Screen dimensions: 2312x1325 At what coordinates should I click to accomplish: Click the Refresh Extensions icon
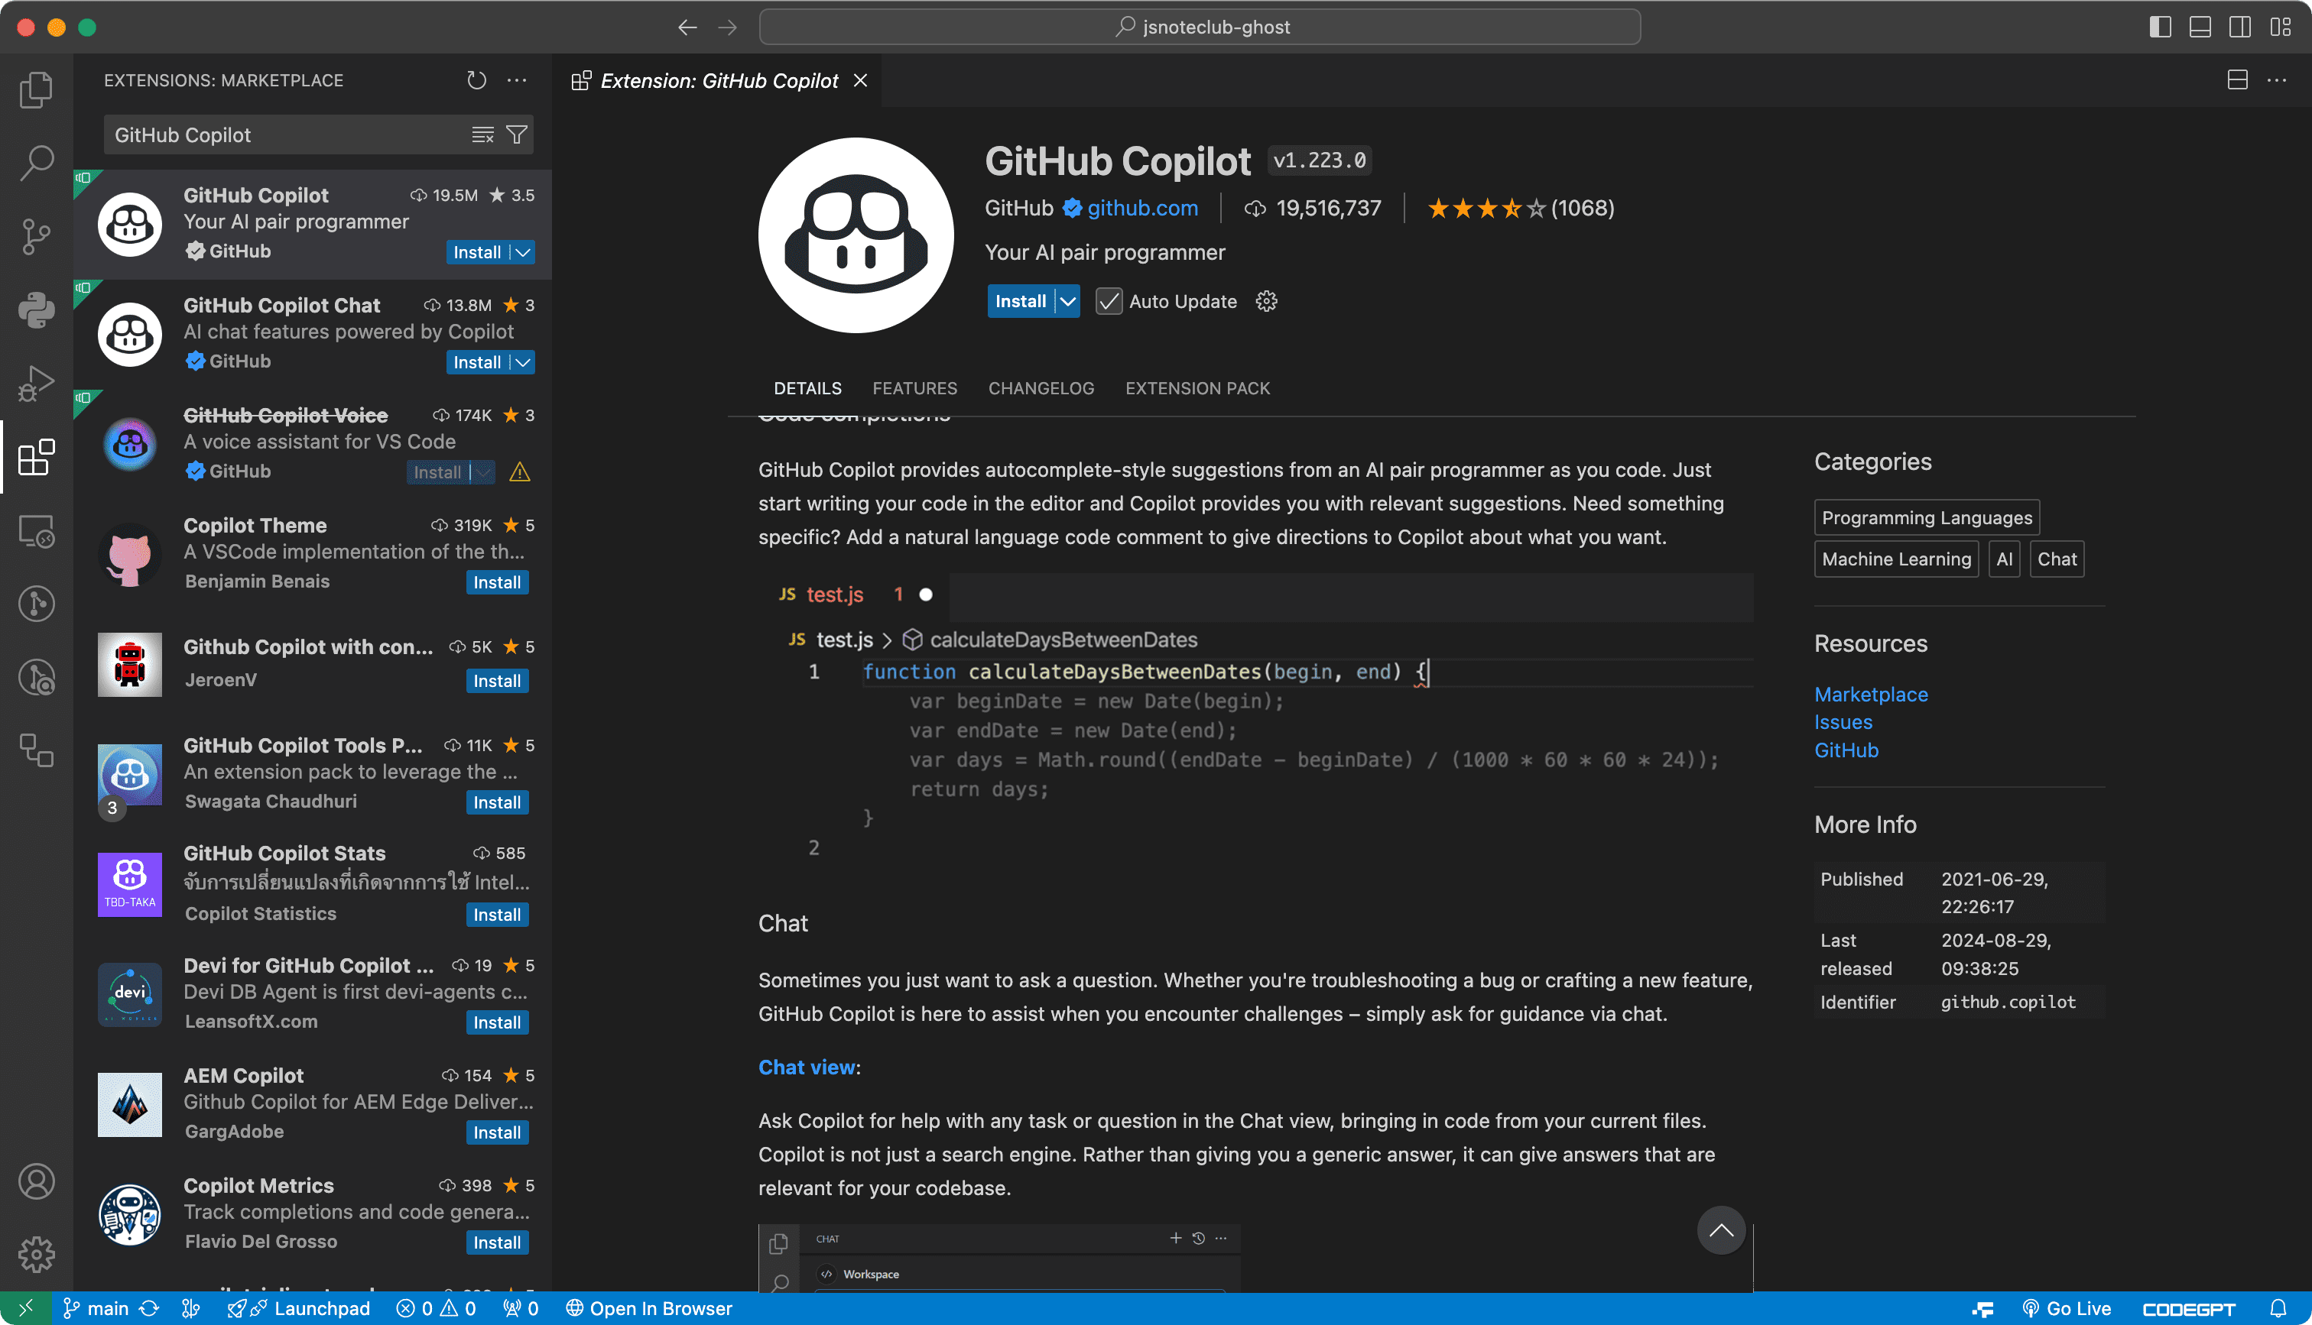(476, 80)
